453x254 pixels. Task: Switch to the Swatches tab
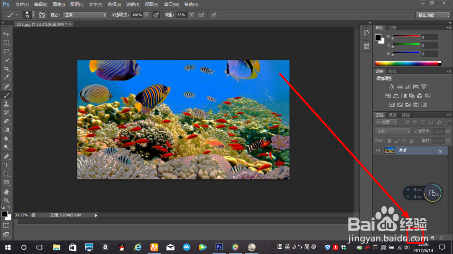(x=392, y=28)
